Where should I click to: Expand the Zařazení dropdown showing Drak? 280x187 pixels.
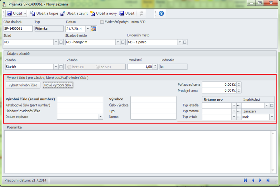272,117
